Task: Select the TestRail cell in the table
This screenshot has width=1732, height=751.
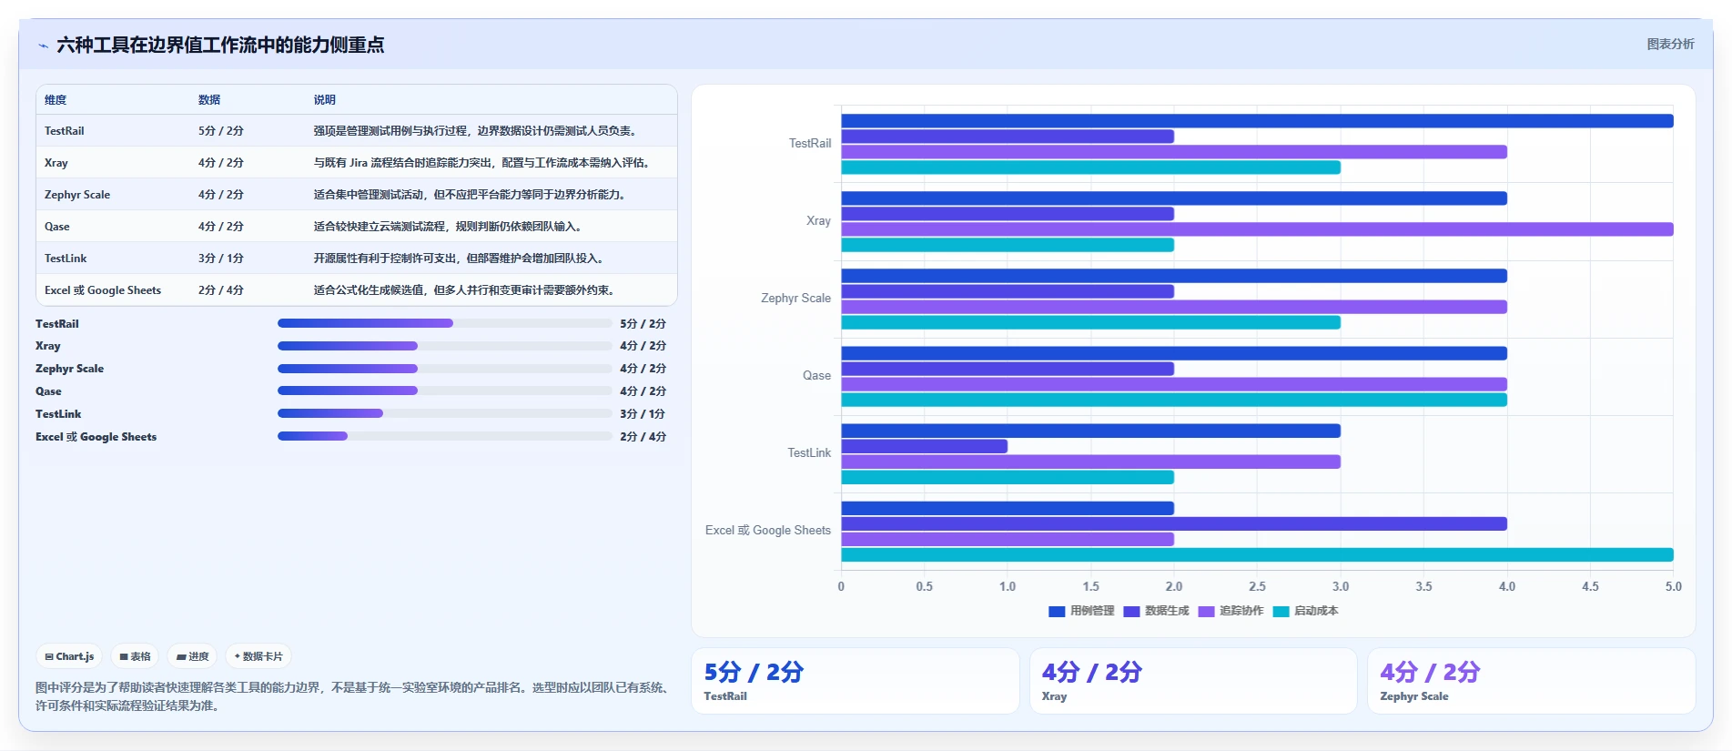Action: click(x=65, y=131)
